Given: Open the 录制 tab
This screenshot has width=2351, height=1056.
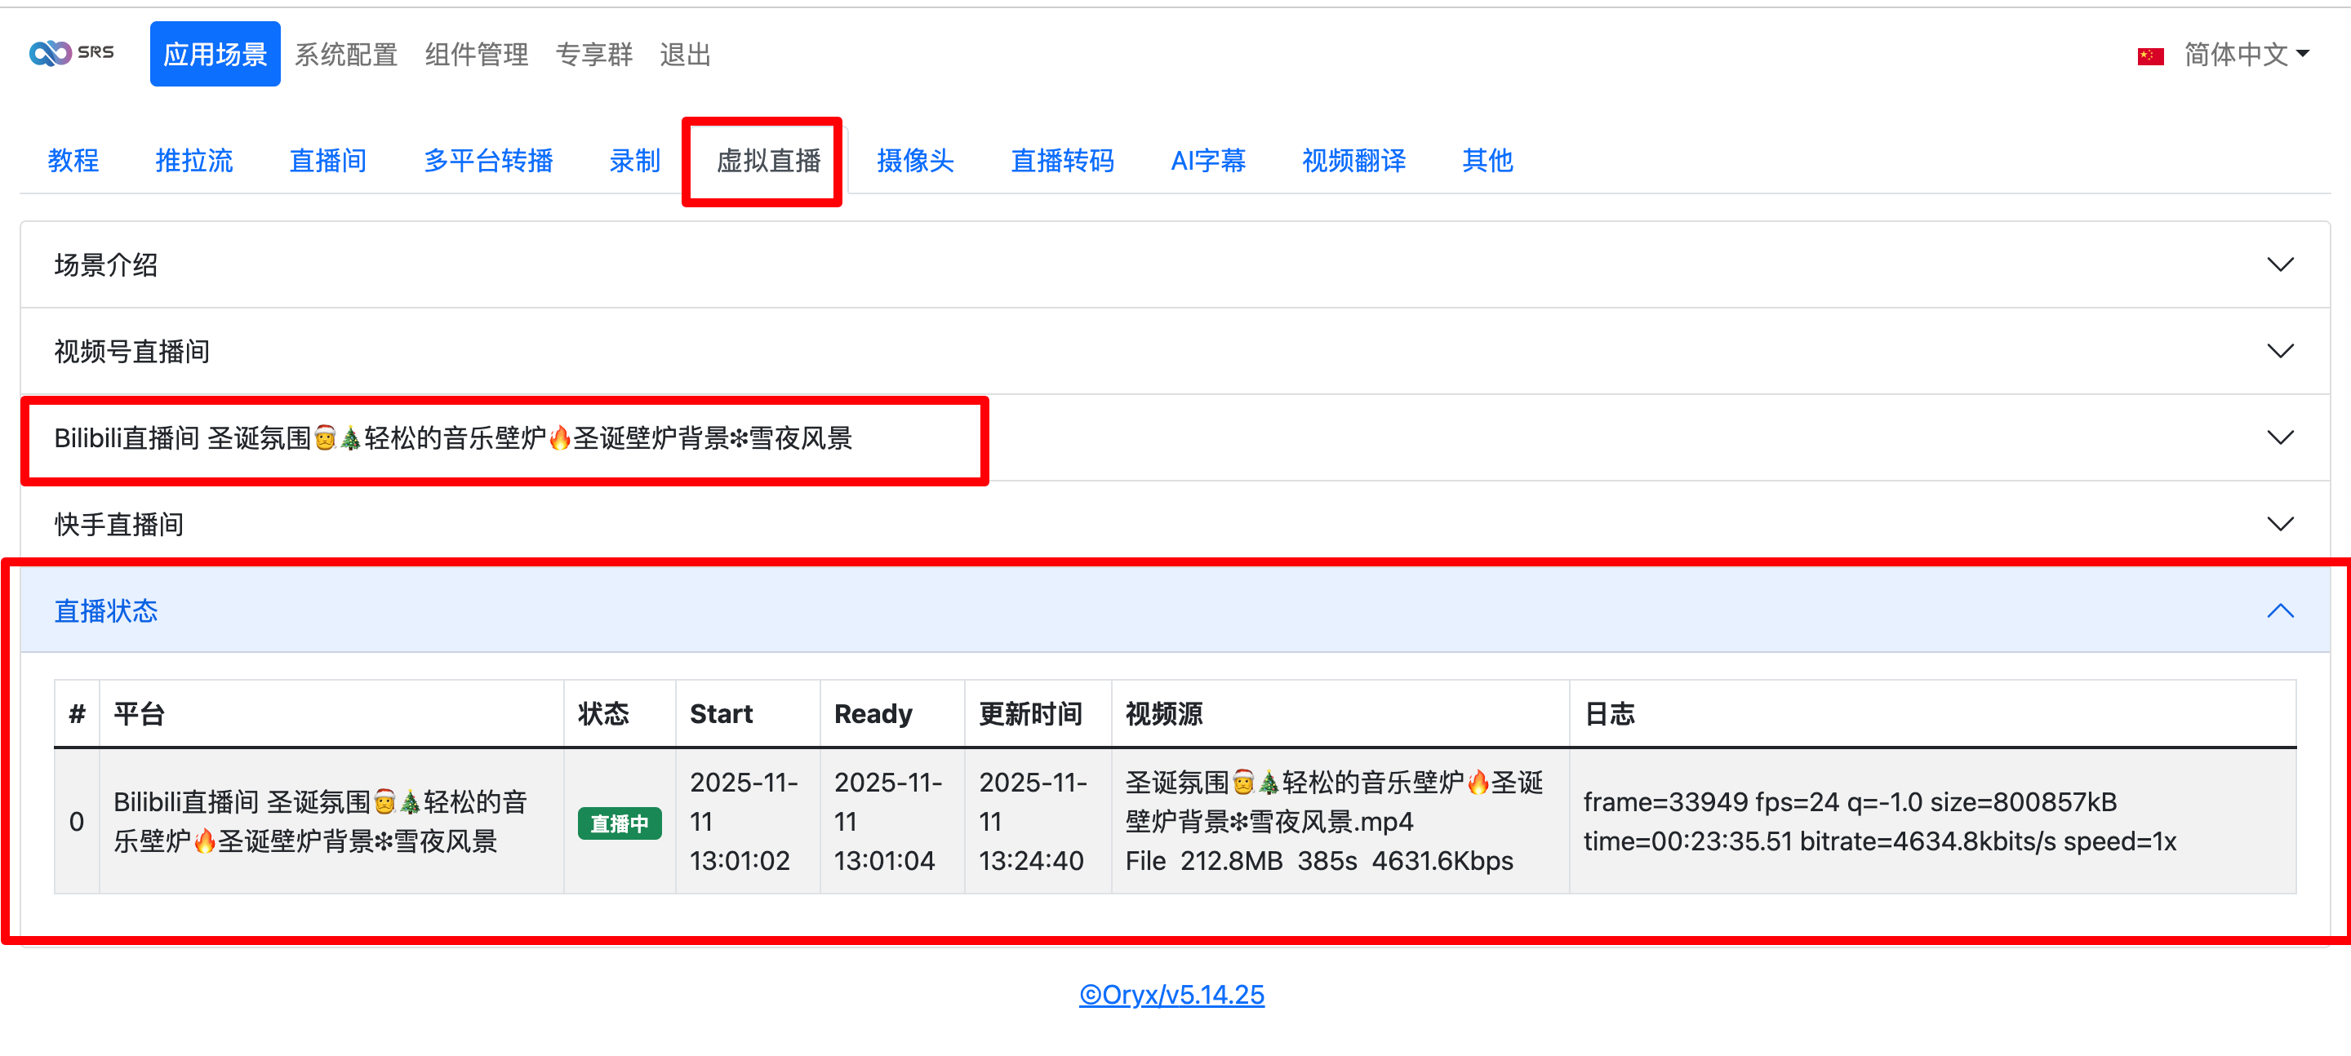Looking at the screenshot, I should click(x=634, y=161).
